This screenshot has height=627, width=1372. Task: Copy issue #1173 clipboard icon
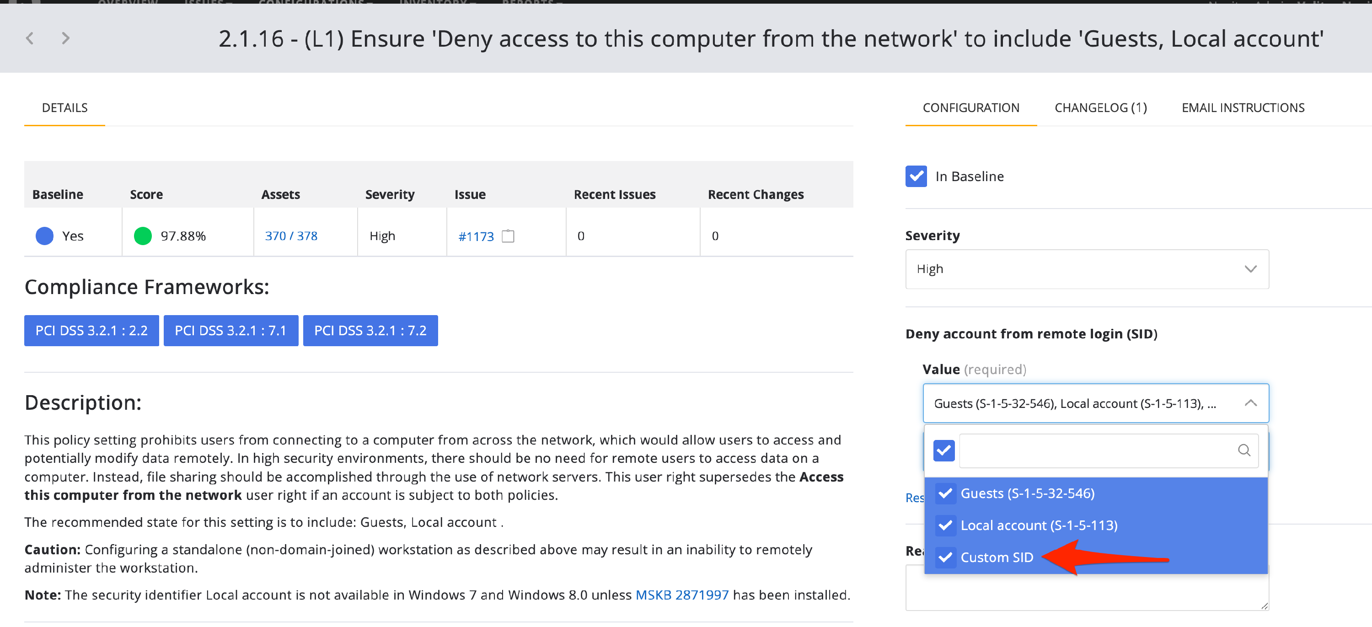[508, 236]
